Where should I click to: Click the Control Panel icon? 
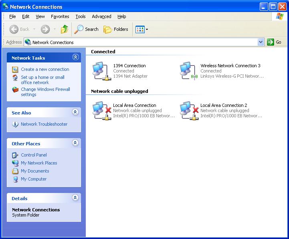[15, 155]
